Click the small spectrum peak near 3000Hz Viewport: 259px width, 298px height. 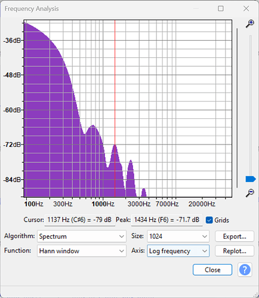(x=144, y=192)
